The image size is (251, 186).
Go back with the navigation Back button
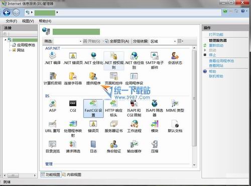tap(7, 13)
